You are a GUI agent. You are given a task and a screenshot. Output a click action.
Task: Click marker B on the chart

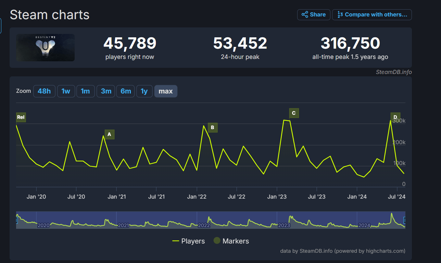tap(212, 128)
